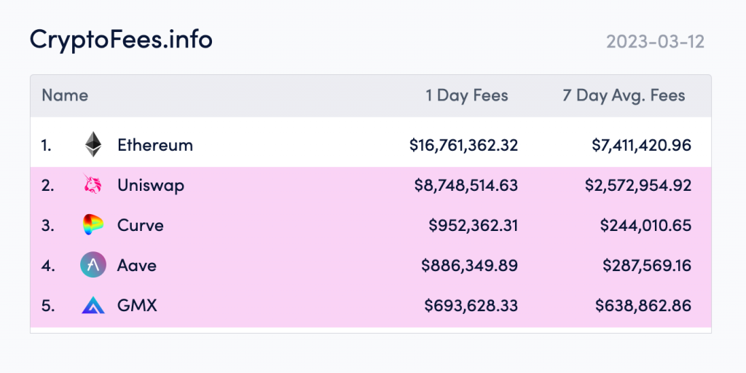This screenshot has height=373, width=746.
Task: Select the Curve protocol name
Action: click(x=141, y=225)
